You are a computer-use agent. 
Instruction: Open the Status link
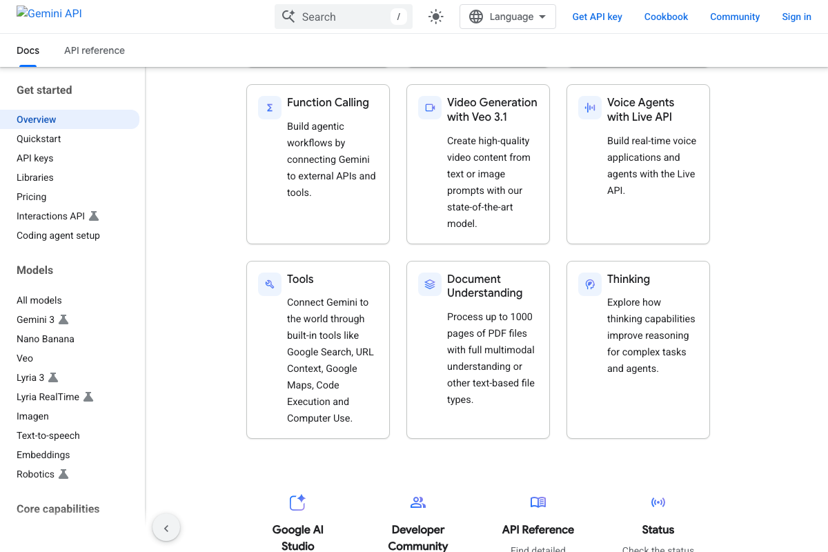(x=658, y=530)
